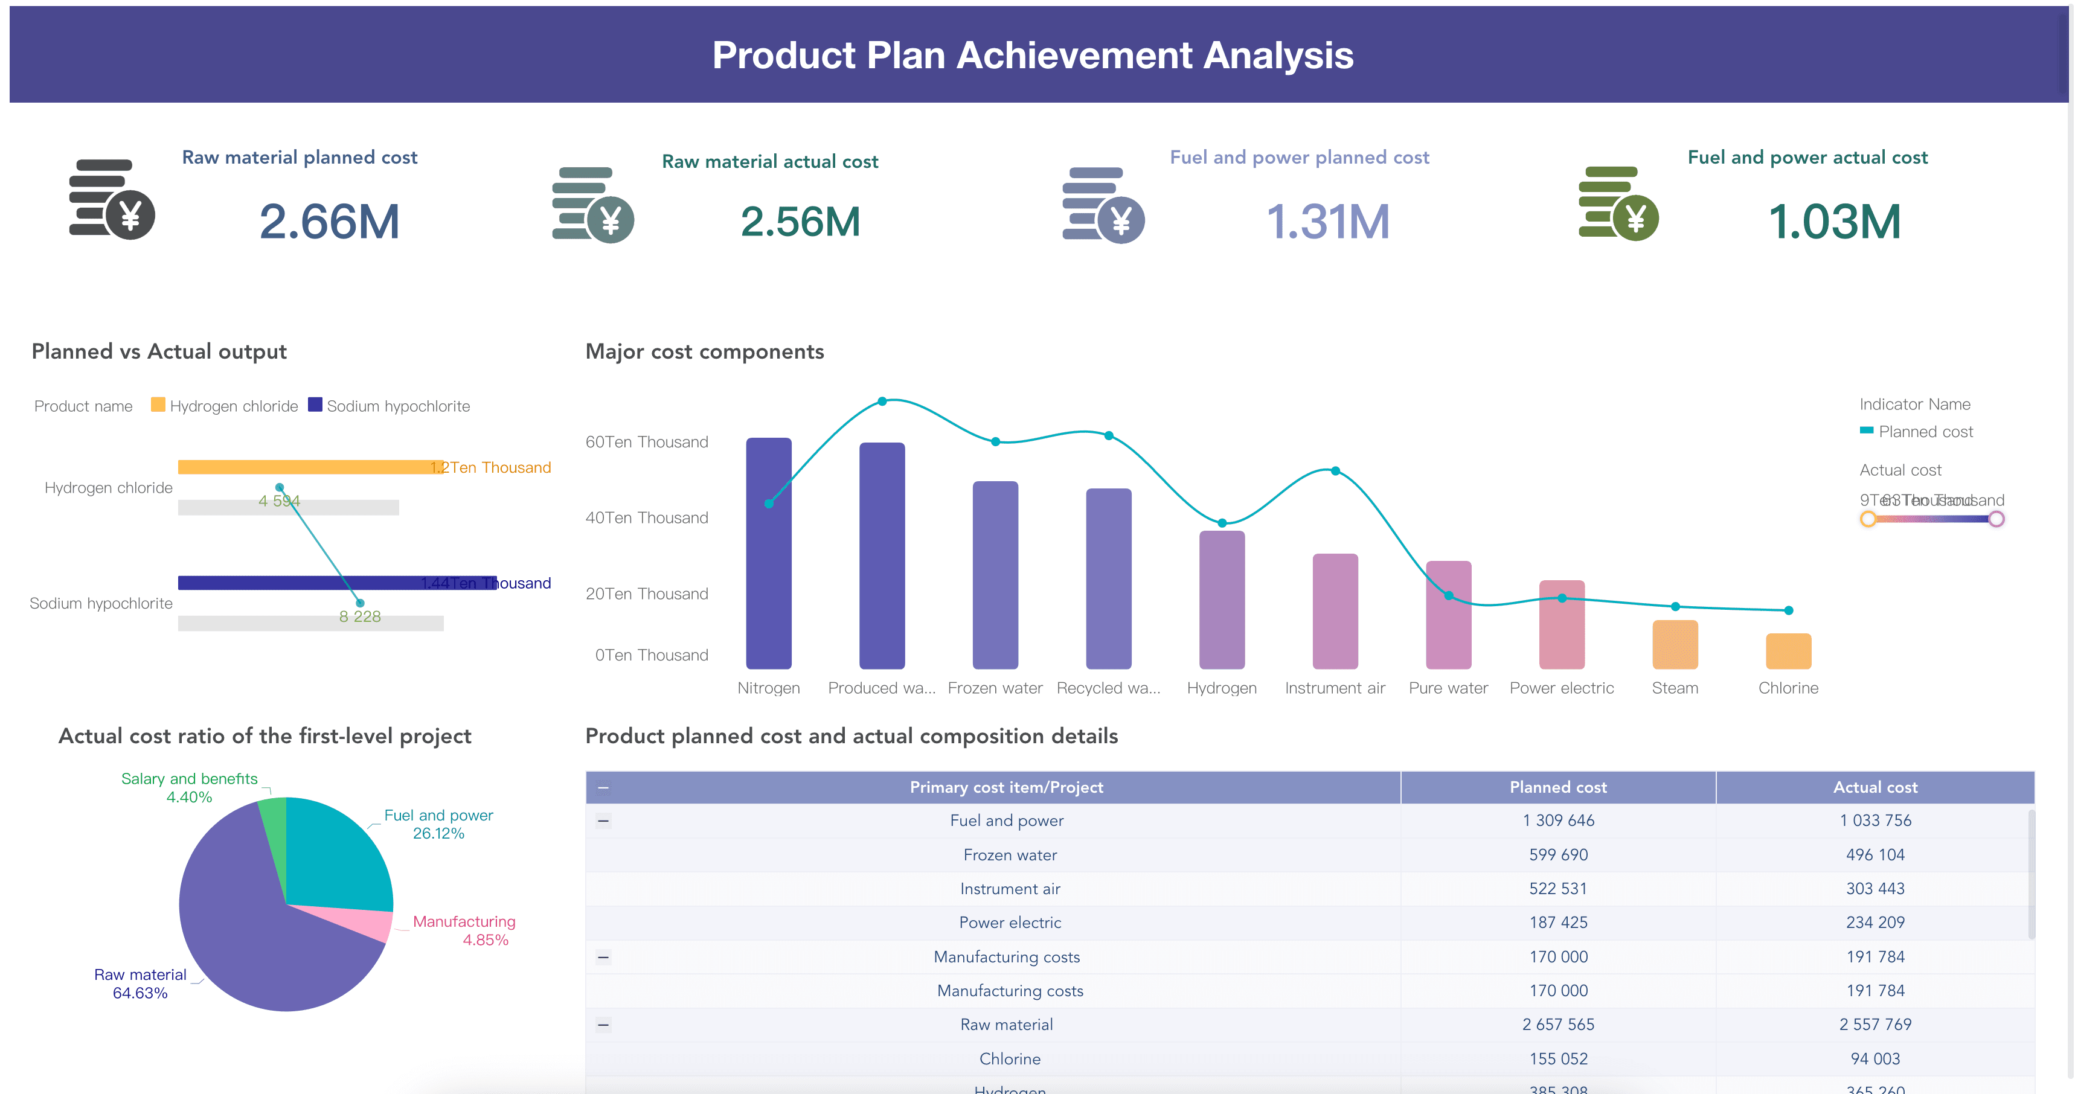Click planned cost cell 1 309 646
Screen dimensions: 2075x1094
click(x=1558, y=820)
